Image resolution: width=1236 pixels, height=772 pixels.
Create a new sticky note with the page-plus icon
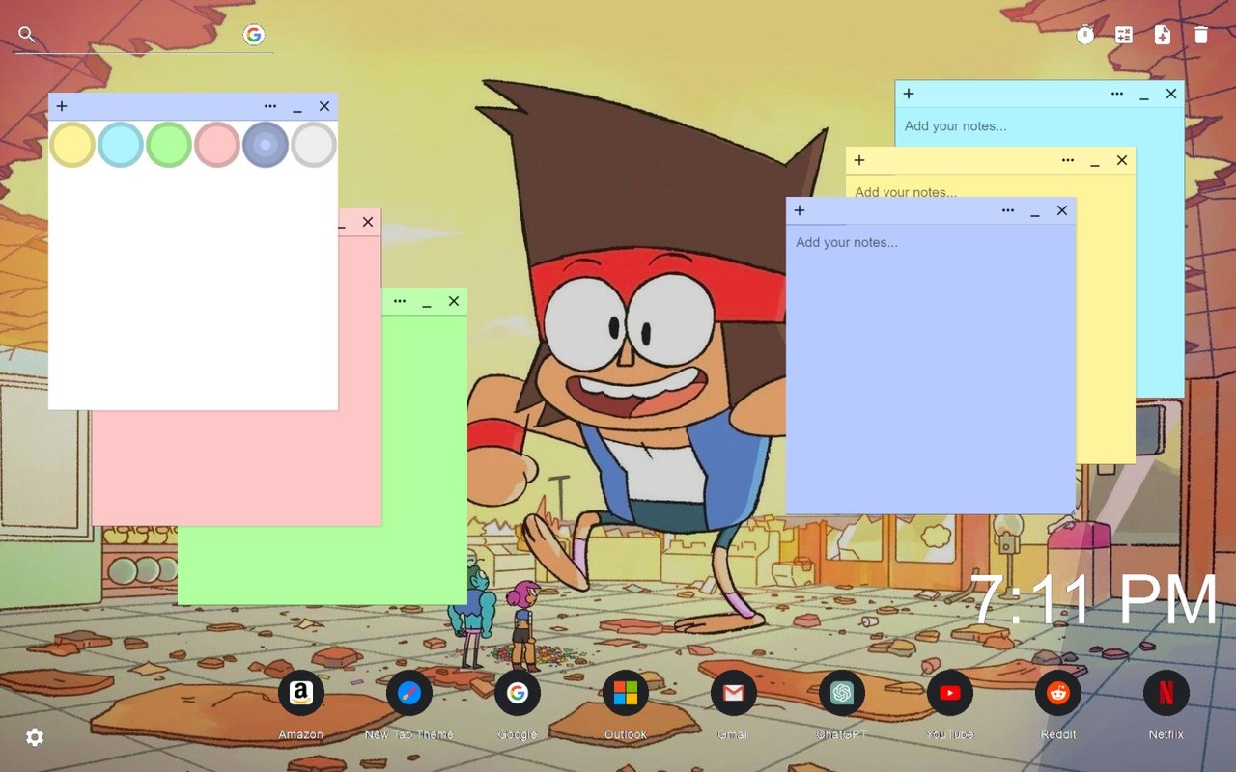pyautogui.click(x=1163, y=35)
